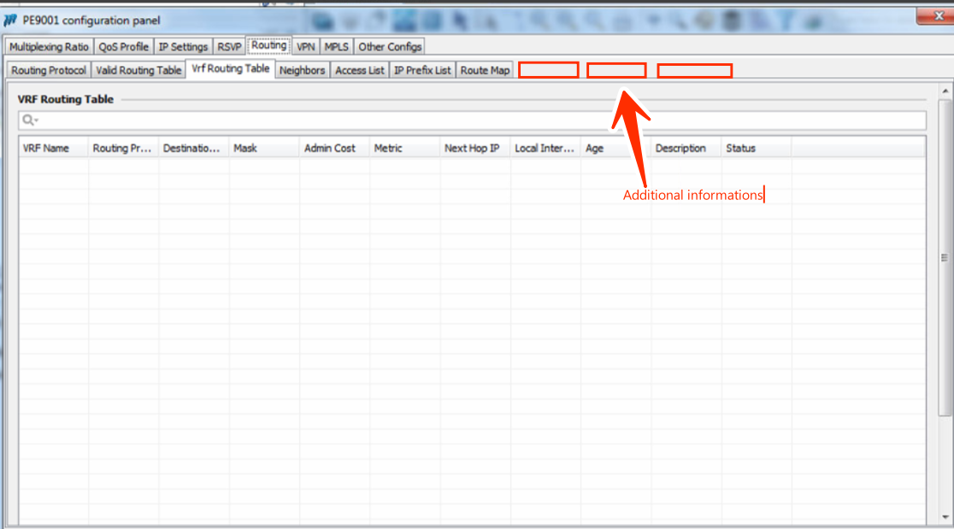Click the Next Hop IP column header
This screenshot has height=529, width=954.
pos(472,149)
